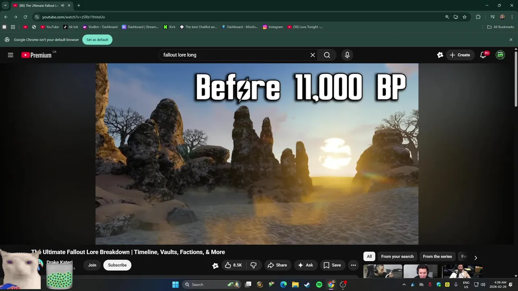Open the All Bookmarks folder
518x291 pixels.
[501, 27]
